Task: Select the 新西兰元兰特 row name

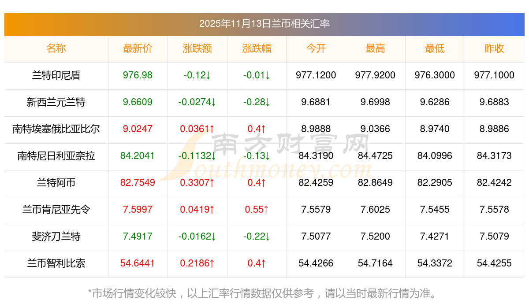Action: click(56, 103)
